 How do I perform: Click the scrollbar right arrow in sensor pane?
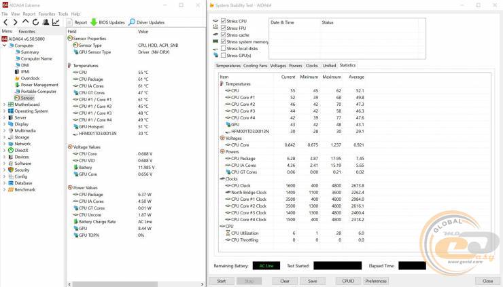[x=202, y=284]
